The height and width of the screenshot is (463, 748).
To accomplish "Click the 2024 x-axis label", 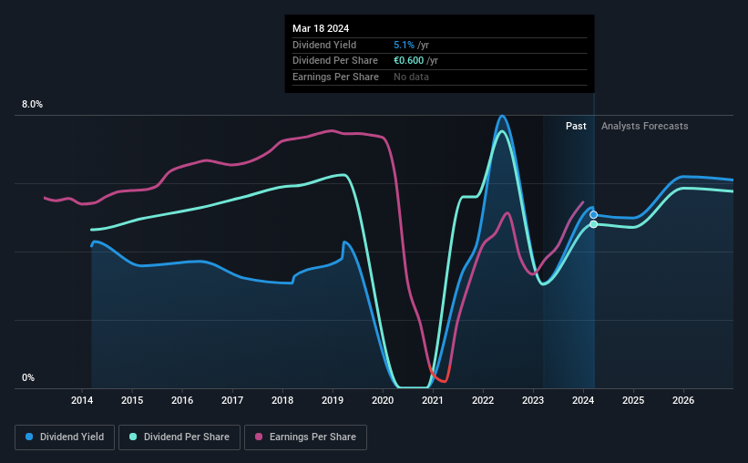I will point(583,400).
